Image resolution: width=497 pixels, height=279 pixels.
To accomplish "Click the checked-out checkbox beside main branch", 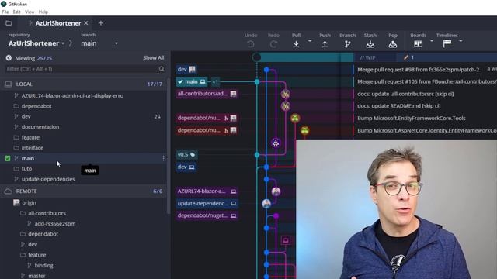I will click(8, 158).
